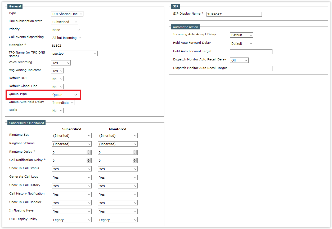Screen dimensions: 332x229
Task: Open Monitored Generate Call Logs dropdown
Action: pos(118,178)
